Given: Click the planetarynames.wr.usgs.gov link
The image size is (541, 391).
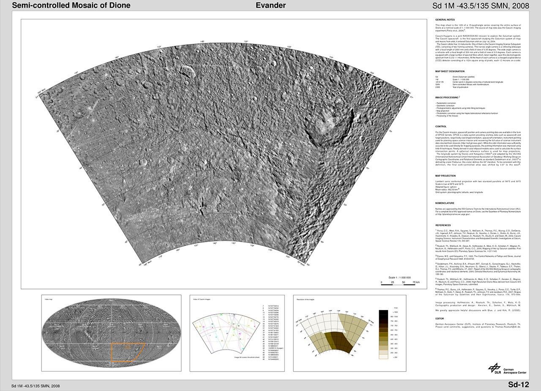Looking at the screenshot, I should [454, 214].
